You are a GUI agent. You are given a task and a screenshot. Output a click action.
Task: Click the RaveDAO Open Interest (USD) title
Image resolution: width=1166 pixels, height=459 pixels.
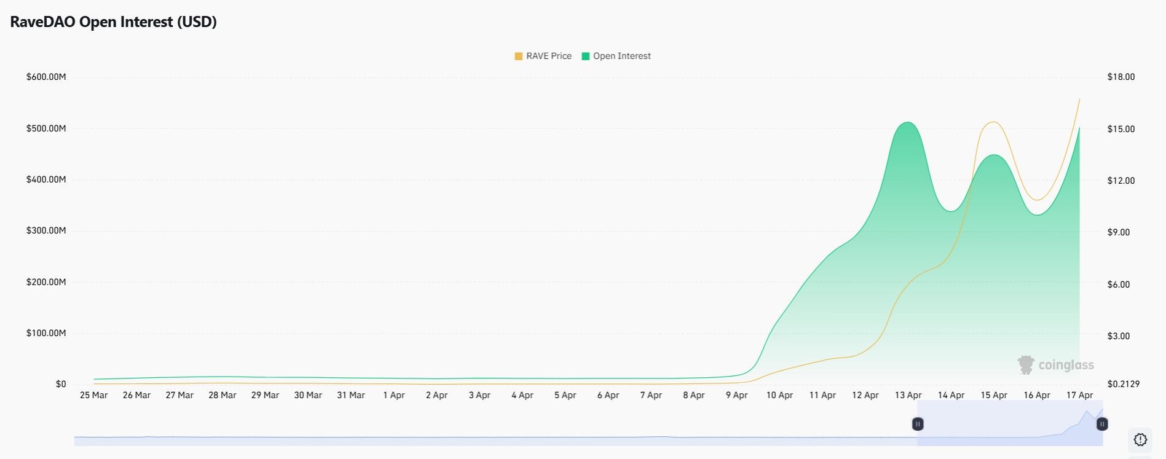pos(114,22)
